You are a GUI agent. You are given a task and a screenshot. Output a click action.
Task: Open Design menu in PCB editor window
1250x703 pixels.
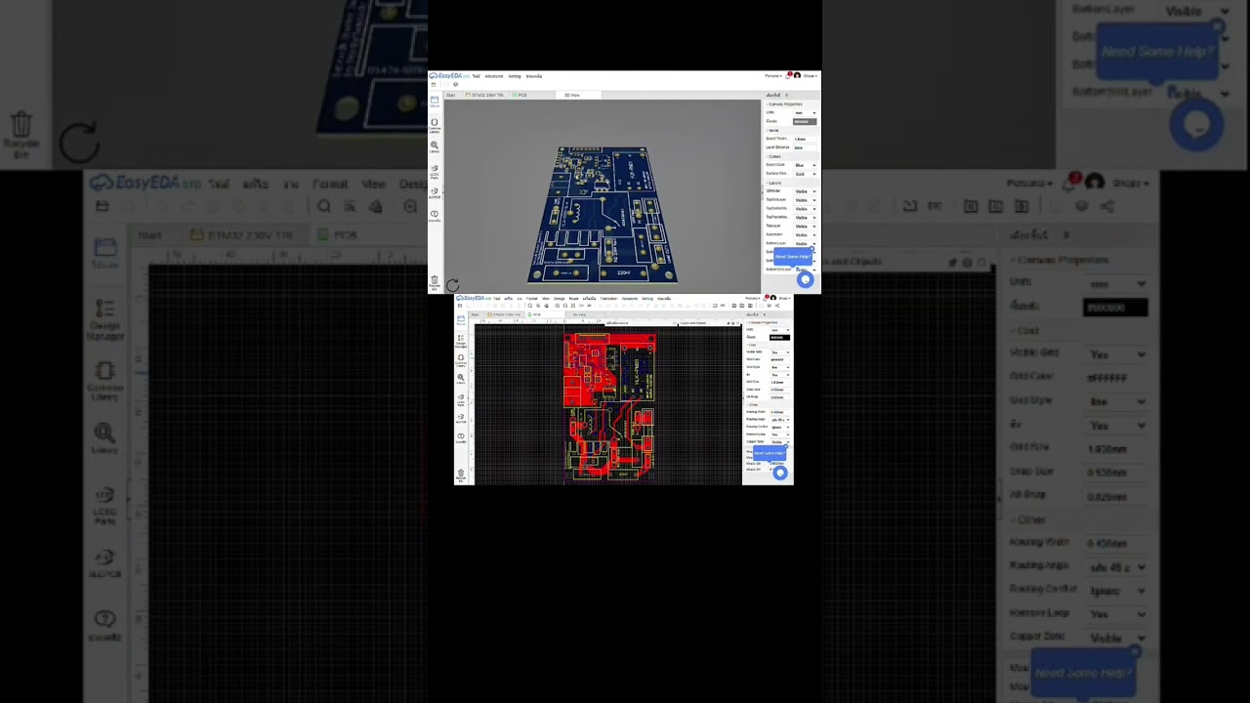click(560, 299)
